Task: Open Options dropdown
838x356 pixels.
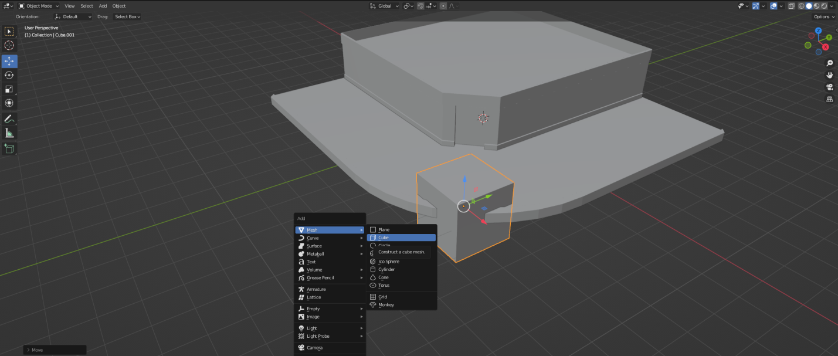Action: pyautogui.click(x=824, y=16)
